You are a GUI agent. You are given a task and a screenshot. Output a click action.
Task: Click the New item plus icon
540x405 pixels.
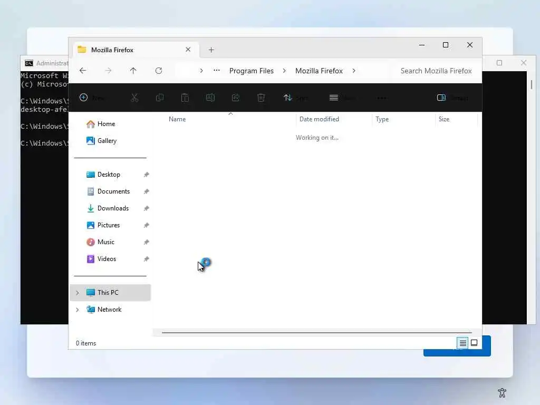pyautogui.click(x=83, y=98)
